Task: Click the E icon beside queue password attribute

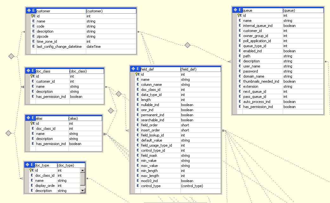Action: pyautogui.click(x=240, y=71)
